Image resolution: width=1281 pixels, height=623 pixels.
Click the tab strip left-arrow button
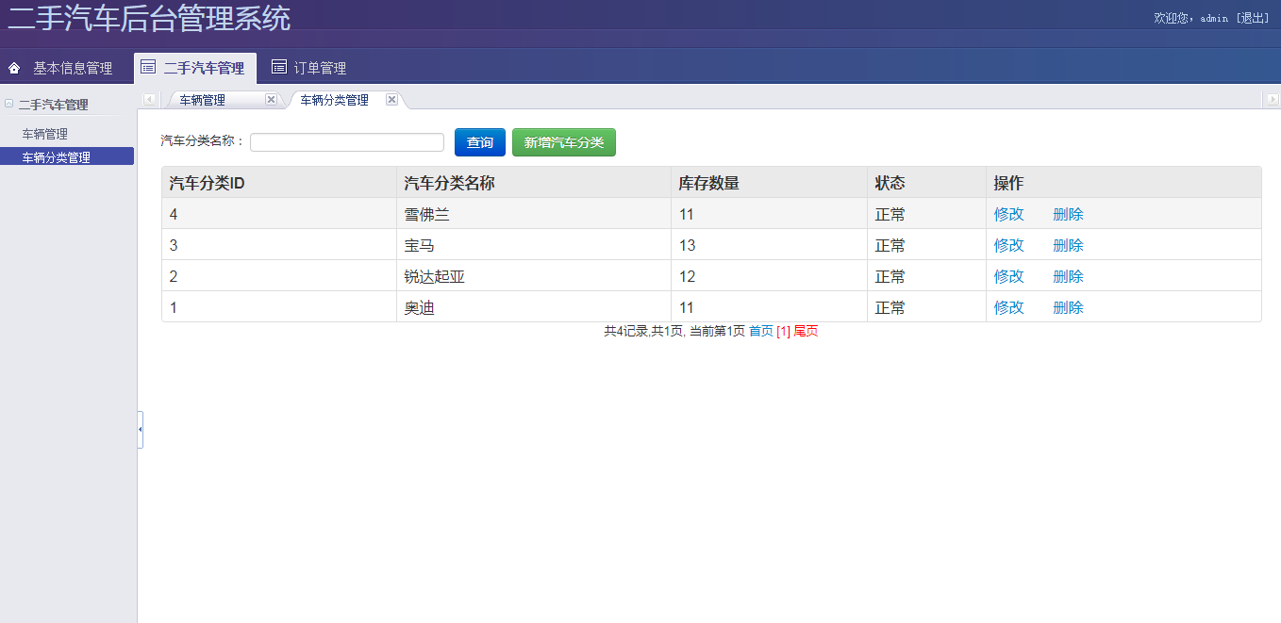149,99
